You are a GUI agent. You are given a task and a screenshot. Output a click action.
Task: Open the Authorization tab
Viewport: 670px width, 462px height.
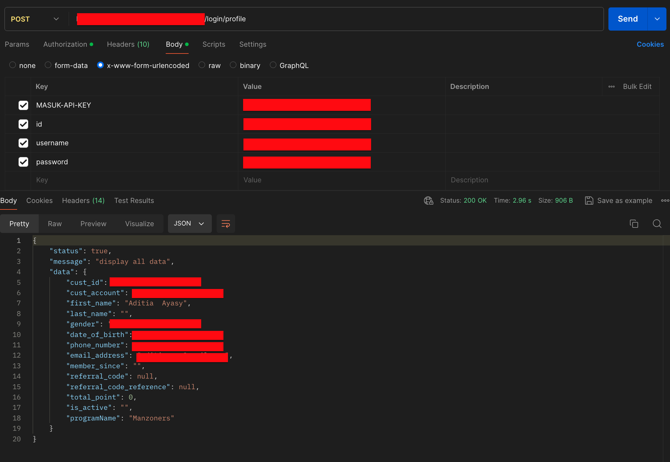[68, 44]
